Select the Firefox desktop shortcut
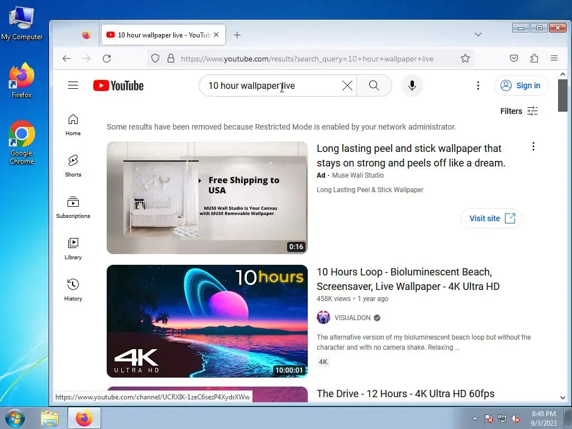 (x=22, y=80)
